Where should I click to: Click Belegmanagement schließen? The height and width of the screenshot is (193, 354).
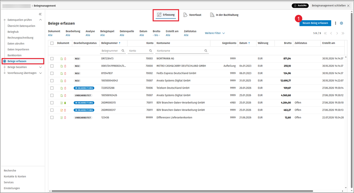pos(331,6)
